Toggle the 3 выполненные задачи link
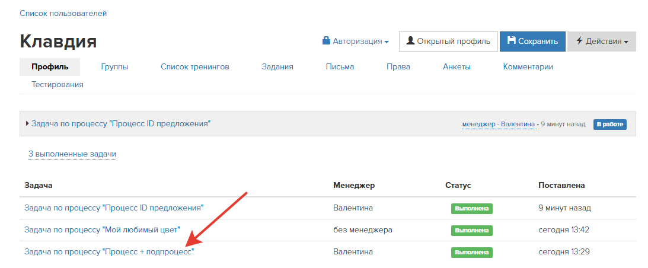648x268 pixels. coord(72,154)
